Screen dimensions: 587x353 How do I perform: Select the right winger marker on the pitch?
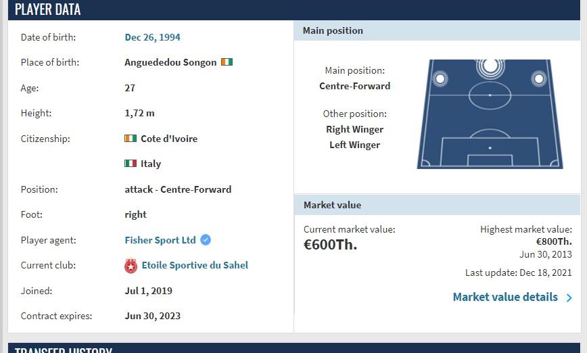pos(539,78)
